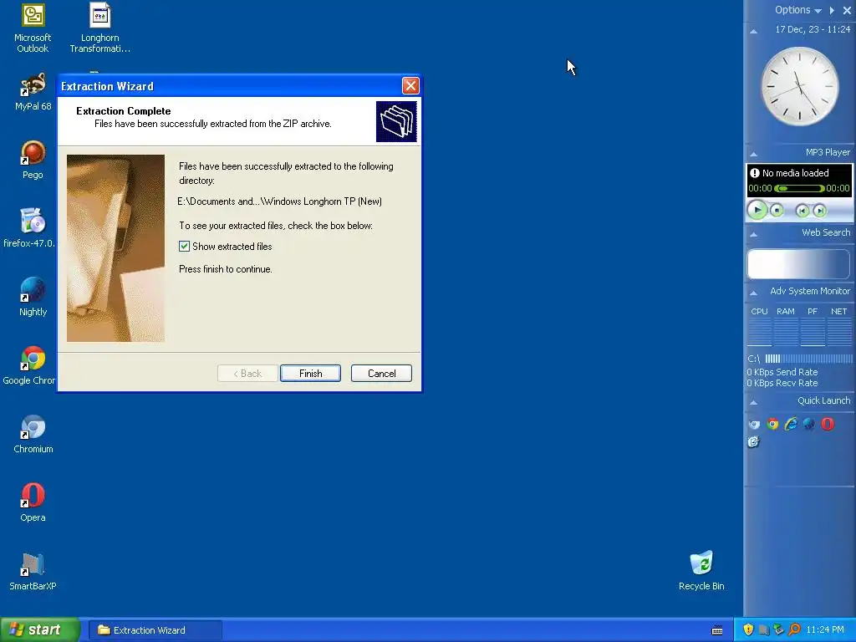Click the on-screen keyboard taskbar icon
The image size is (856, 642).
point(717,630)
